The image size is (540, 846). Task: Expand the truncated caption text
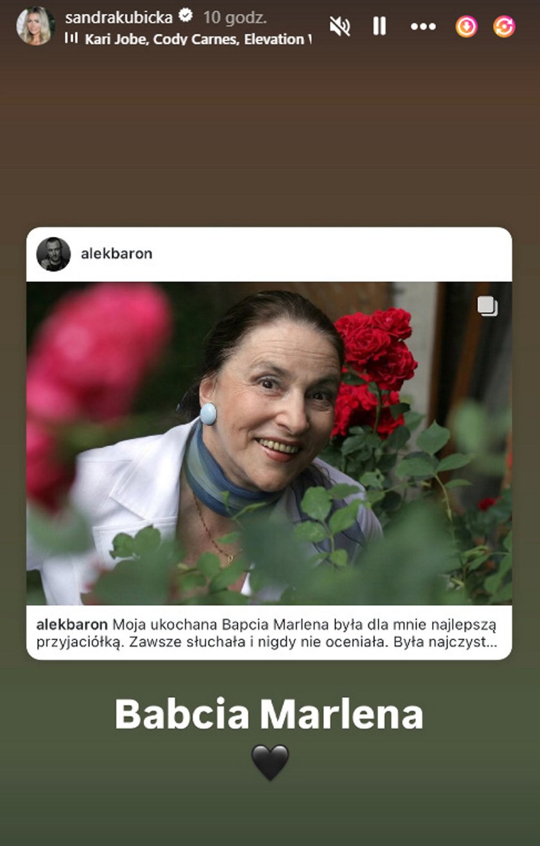pyautogui.click(x=267, y=633)
